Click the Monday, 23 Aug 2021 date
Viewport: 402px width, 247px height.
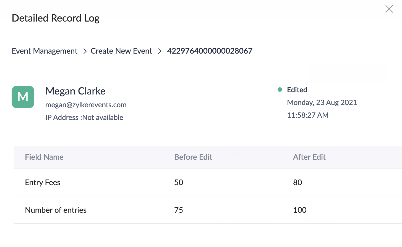(x=322, y=103)
